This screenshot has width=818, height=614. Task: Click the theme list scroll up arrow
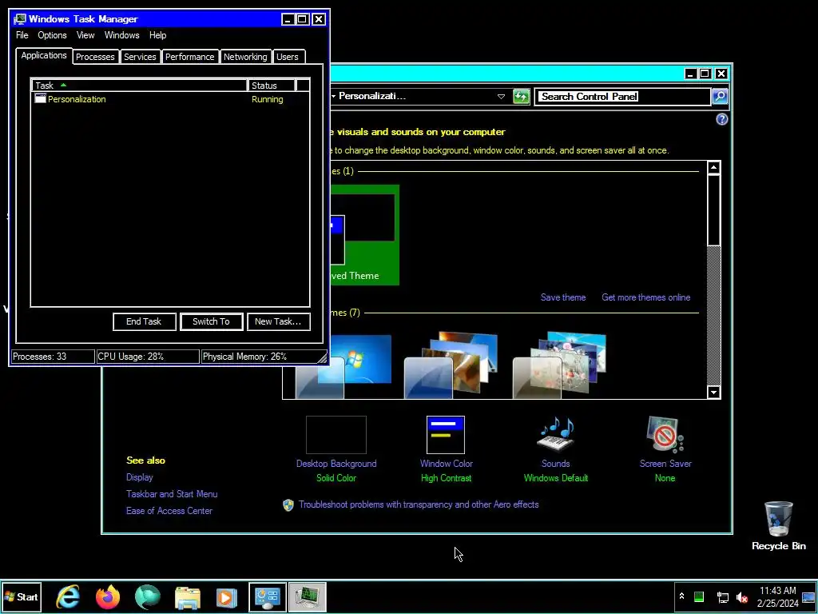point(713,168)
